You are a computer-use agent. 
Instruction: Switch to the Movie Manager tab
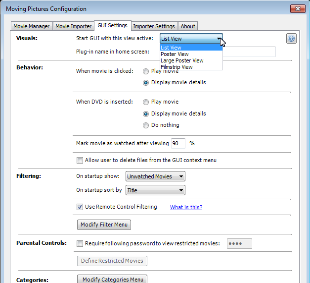(x=32, y=26)
